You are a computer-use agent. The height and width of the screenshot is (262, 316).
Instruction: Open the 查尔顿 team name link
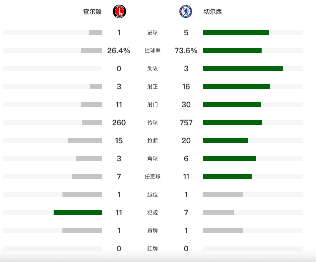(92, 11)
